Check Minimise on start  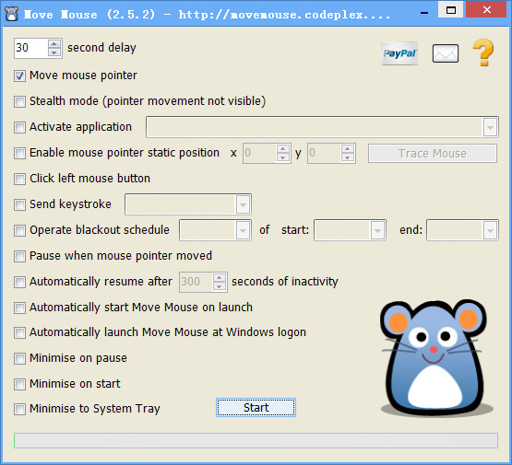[x=19, y=384]
